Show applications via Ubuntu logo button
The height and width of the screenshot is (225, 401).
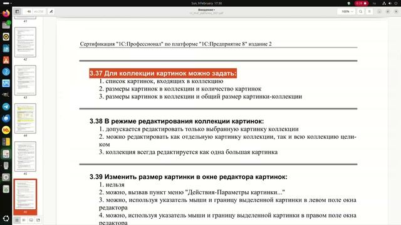6,219
